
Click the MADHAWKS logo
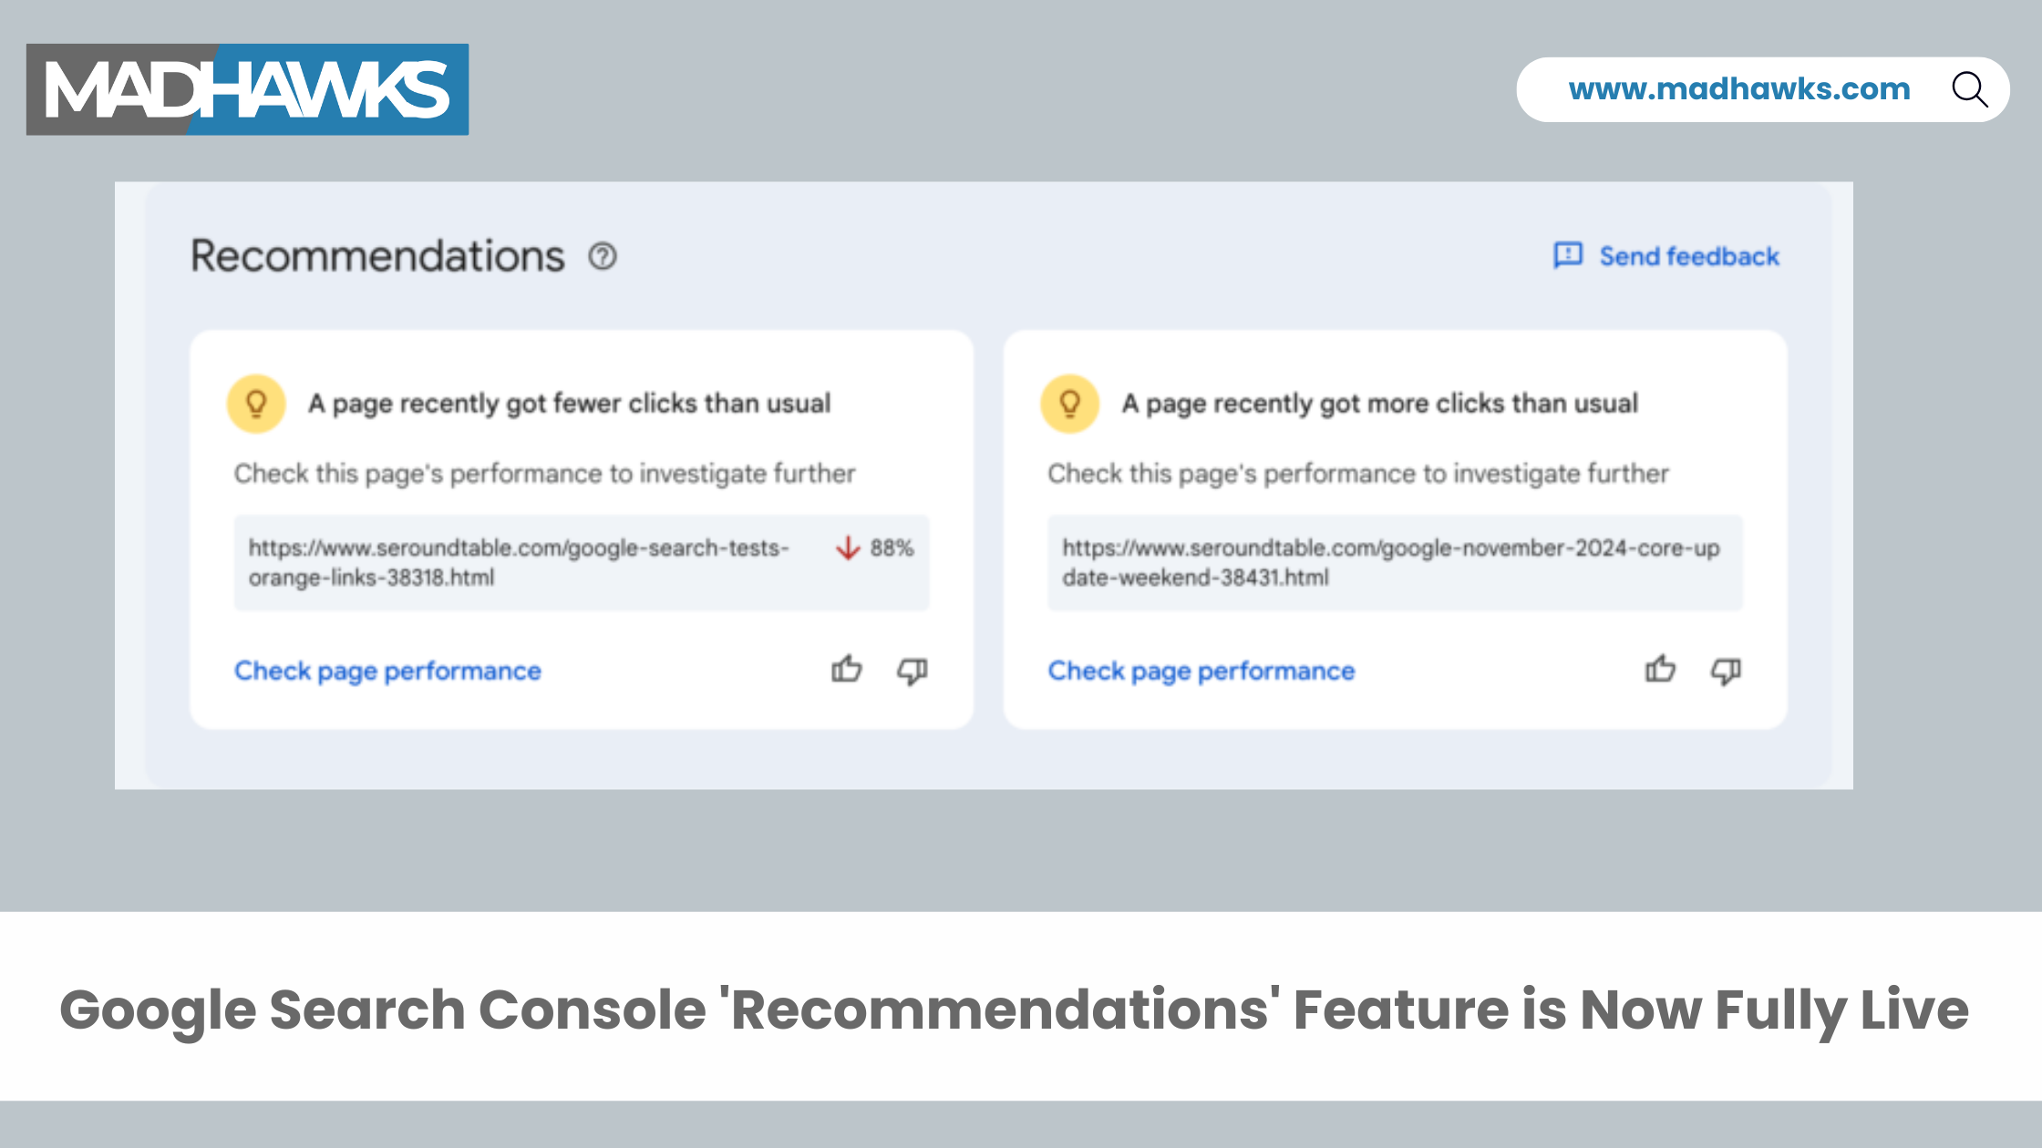click(x=247, y=89)
